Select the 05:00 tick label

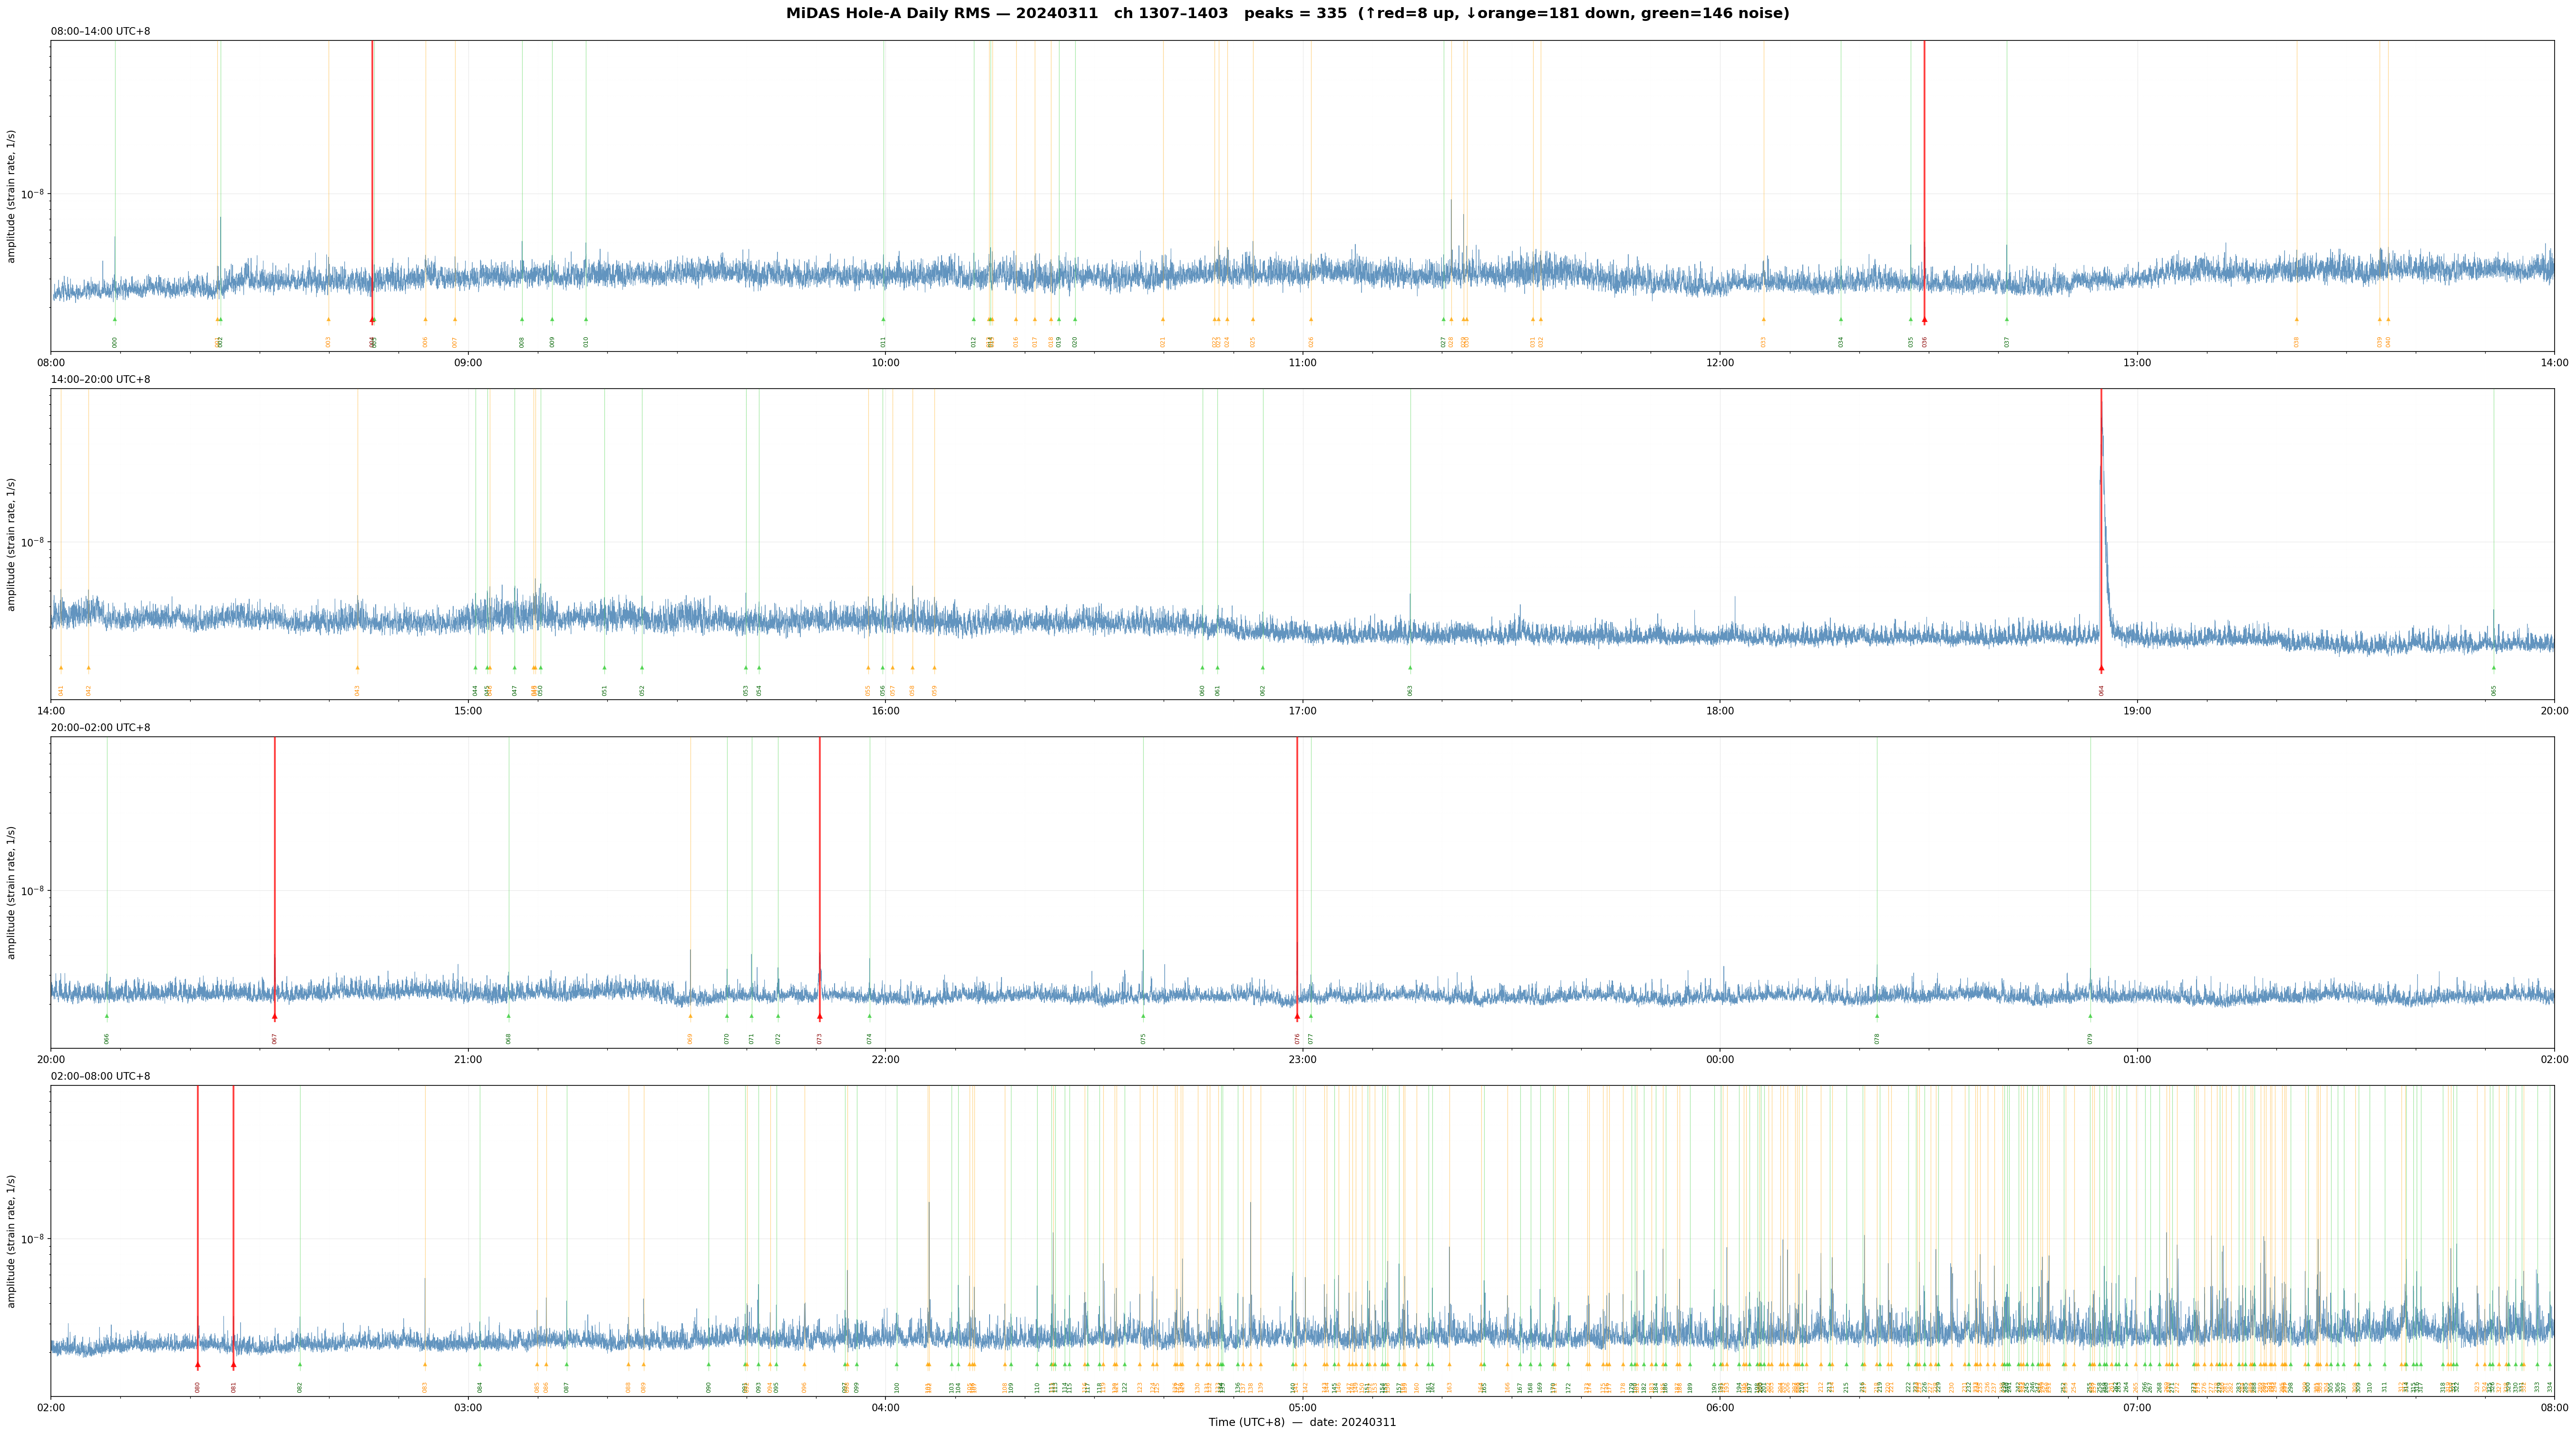point(1302,1408)
